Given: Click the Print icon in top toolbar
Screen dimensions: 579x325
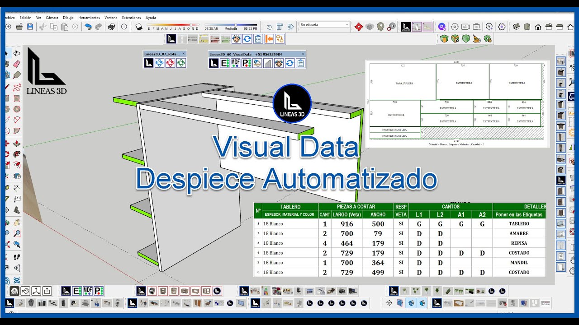Looking at the screenshot, I should [x=111, y=27].
